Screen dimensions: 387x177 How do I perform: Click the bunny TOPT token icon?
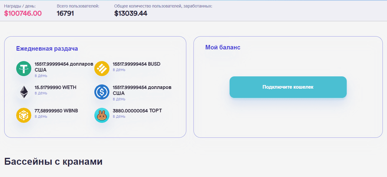click(x=102, y=115)
